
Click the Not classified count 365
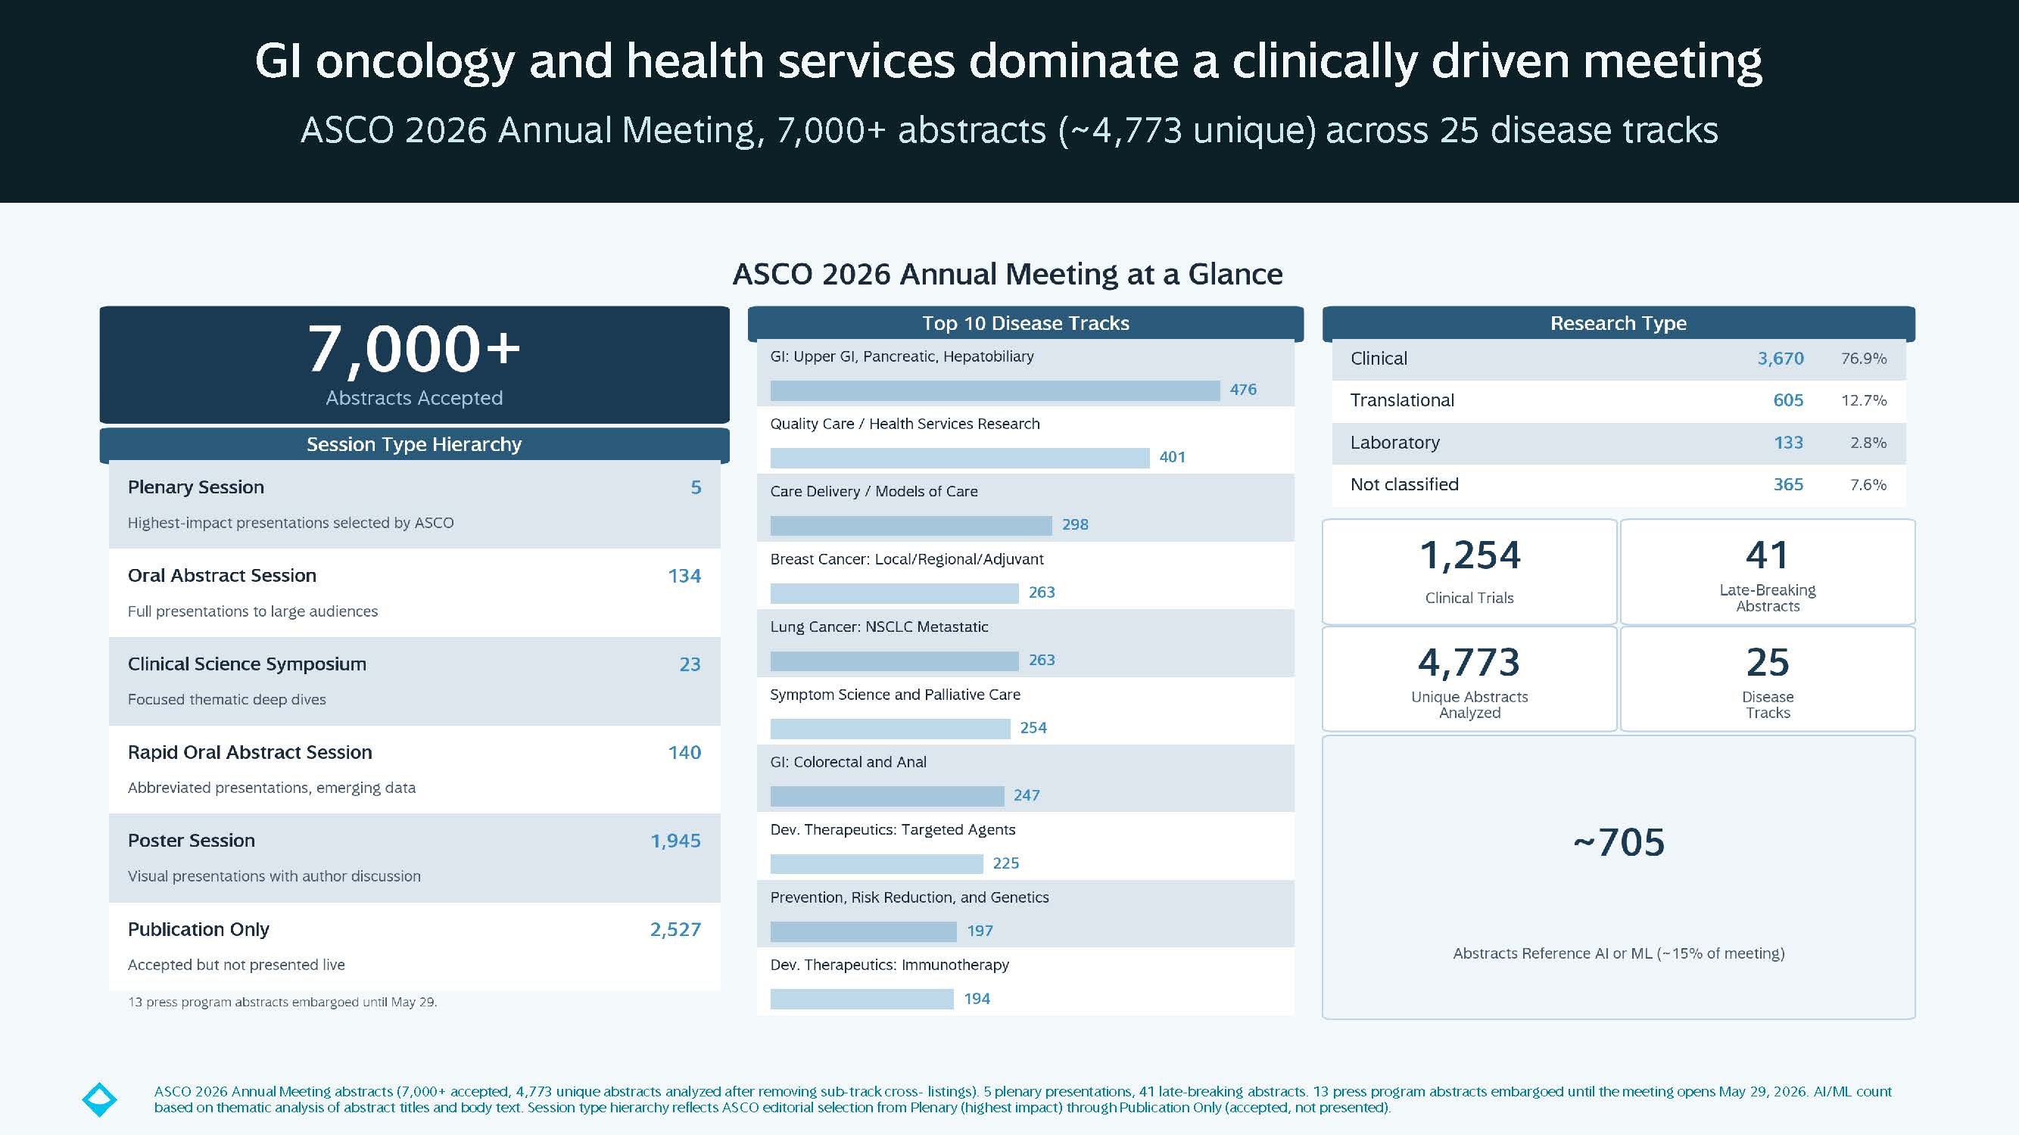tap(1788, 485)
